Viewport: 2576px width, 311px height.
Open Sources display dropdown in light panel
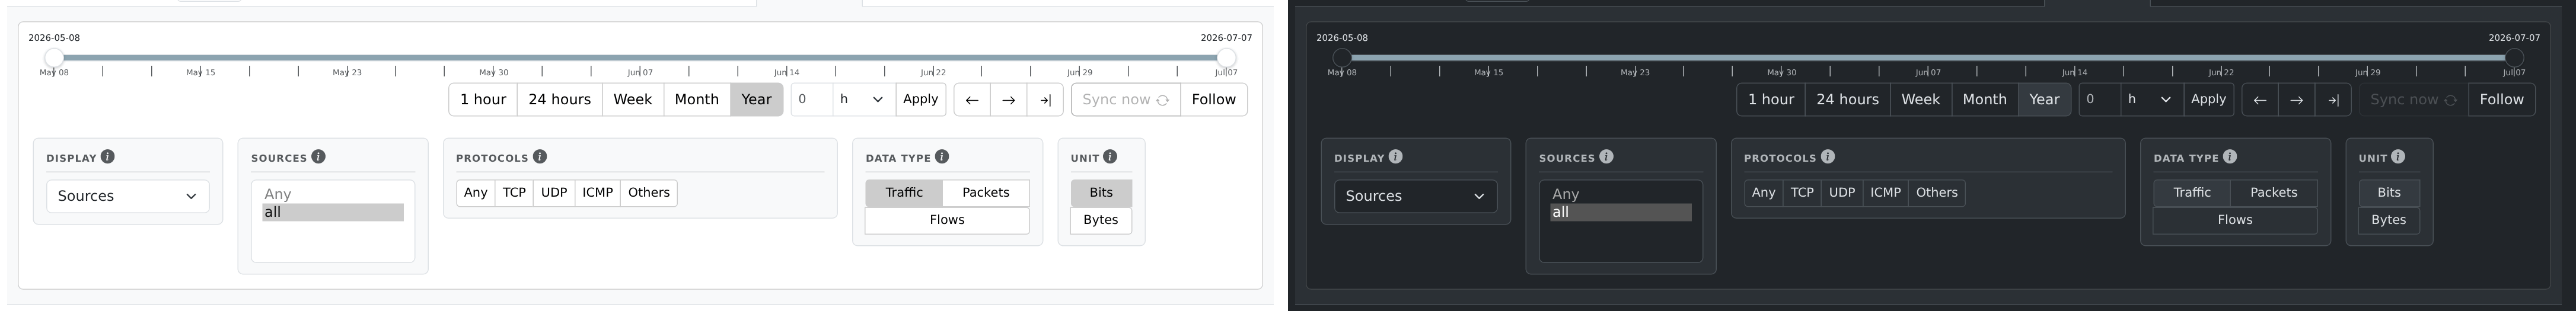[x=128, y=196]
